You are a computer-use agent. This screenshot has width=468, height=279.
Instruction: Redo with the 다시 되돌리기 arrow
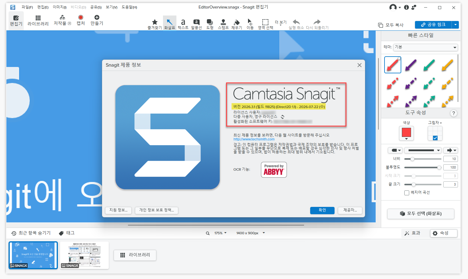(x=317, y=24)
